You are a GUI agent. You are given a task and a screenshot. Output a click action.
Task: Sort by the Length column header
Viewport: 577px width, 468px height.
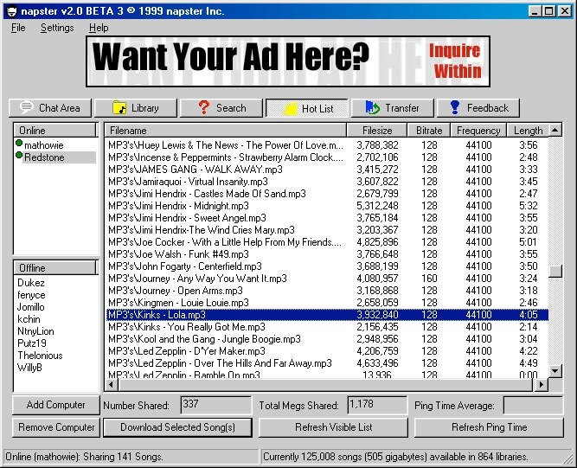528,131
